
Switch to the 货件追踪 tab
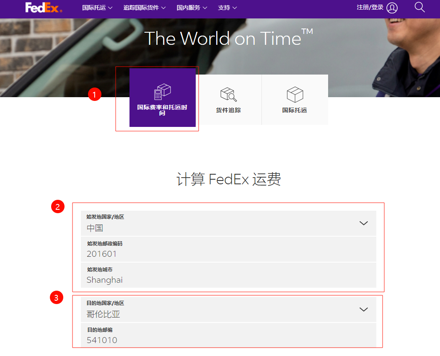pos(228,110)
